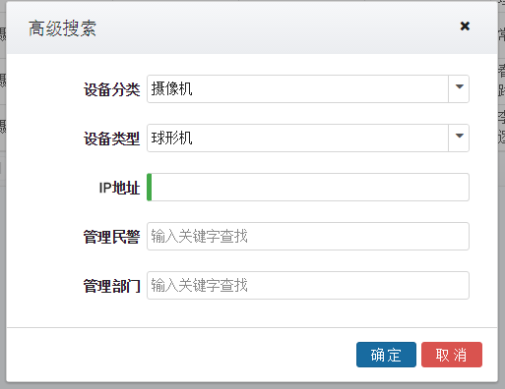
Task: Confirm search with the 确定 button
Action: (386, 355)
